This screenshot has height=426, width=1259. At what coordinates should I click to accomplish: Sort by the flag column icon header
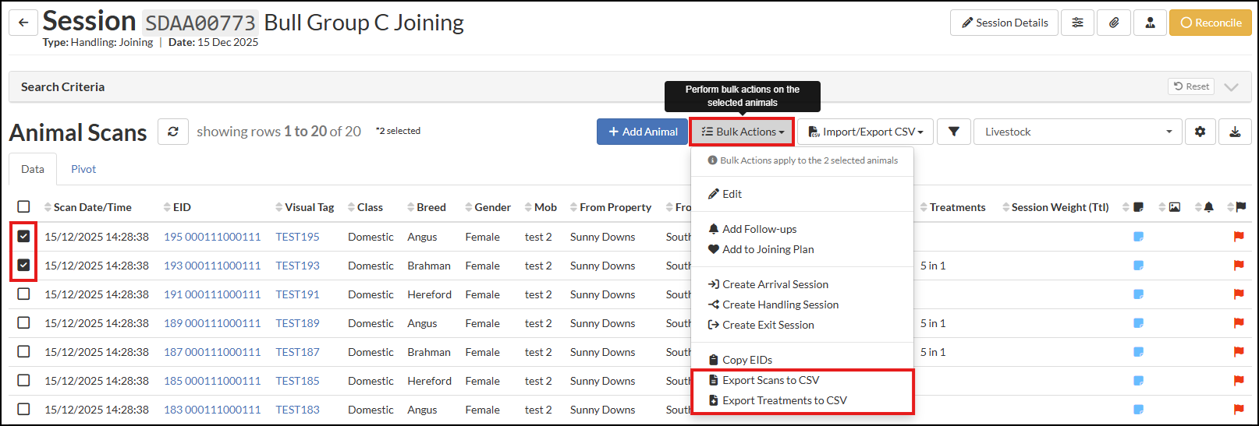[1236, 207]
